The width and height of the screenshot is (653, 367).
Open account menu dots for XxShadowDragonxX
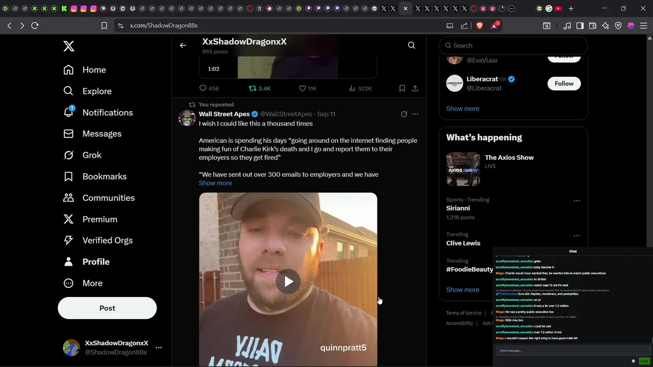click(x=159, y=348)
